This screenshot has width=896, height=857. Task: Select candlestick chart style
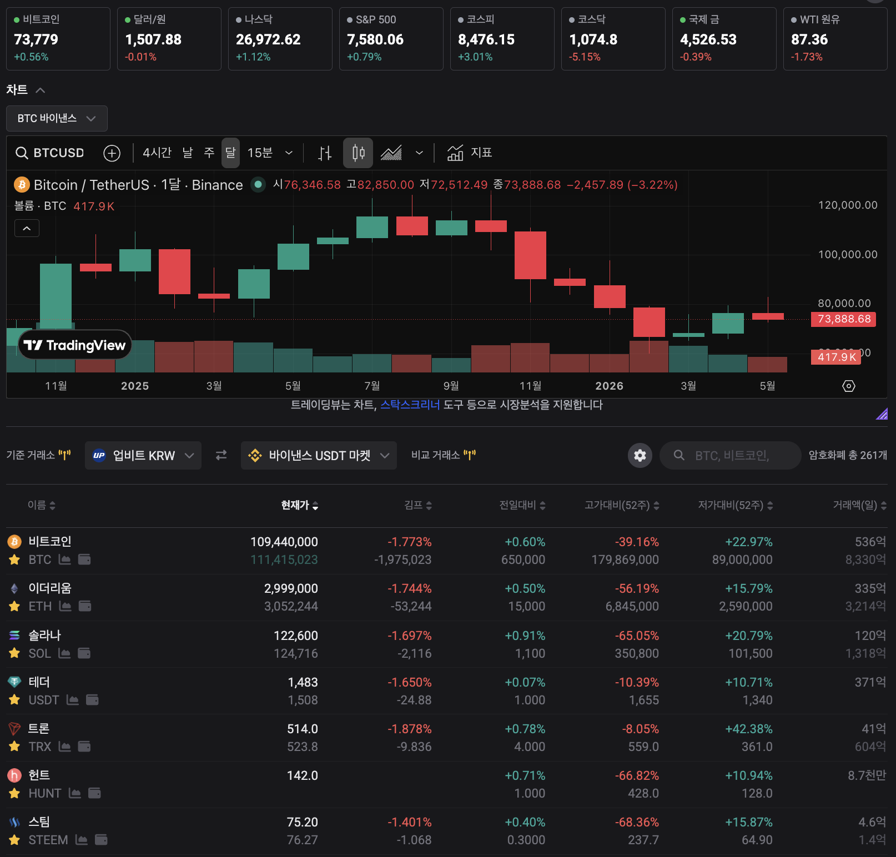pyautogui.click(x=358, y=153)
